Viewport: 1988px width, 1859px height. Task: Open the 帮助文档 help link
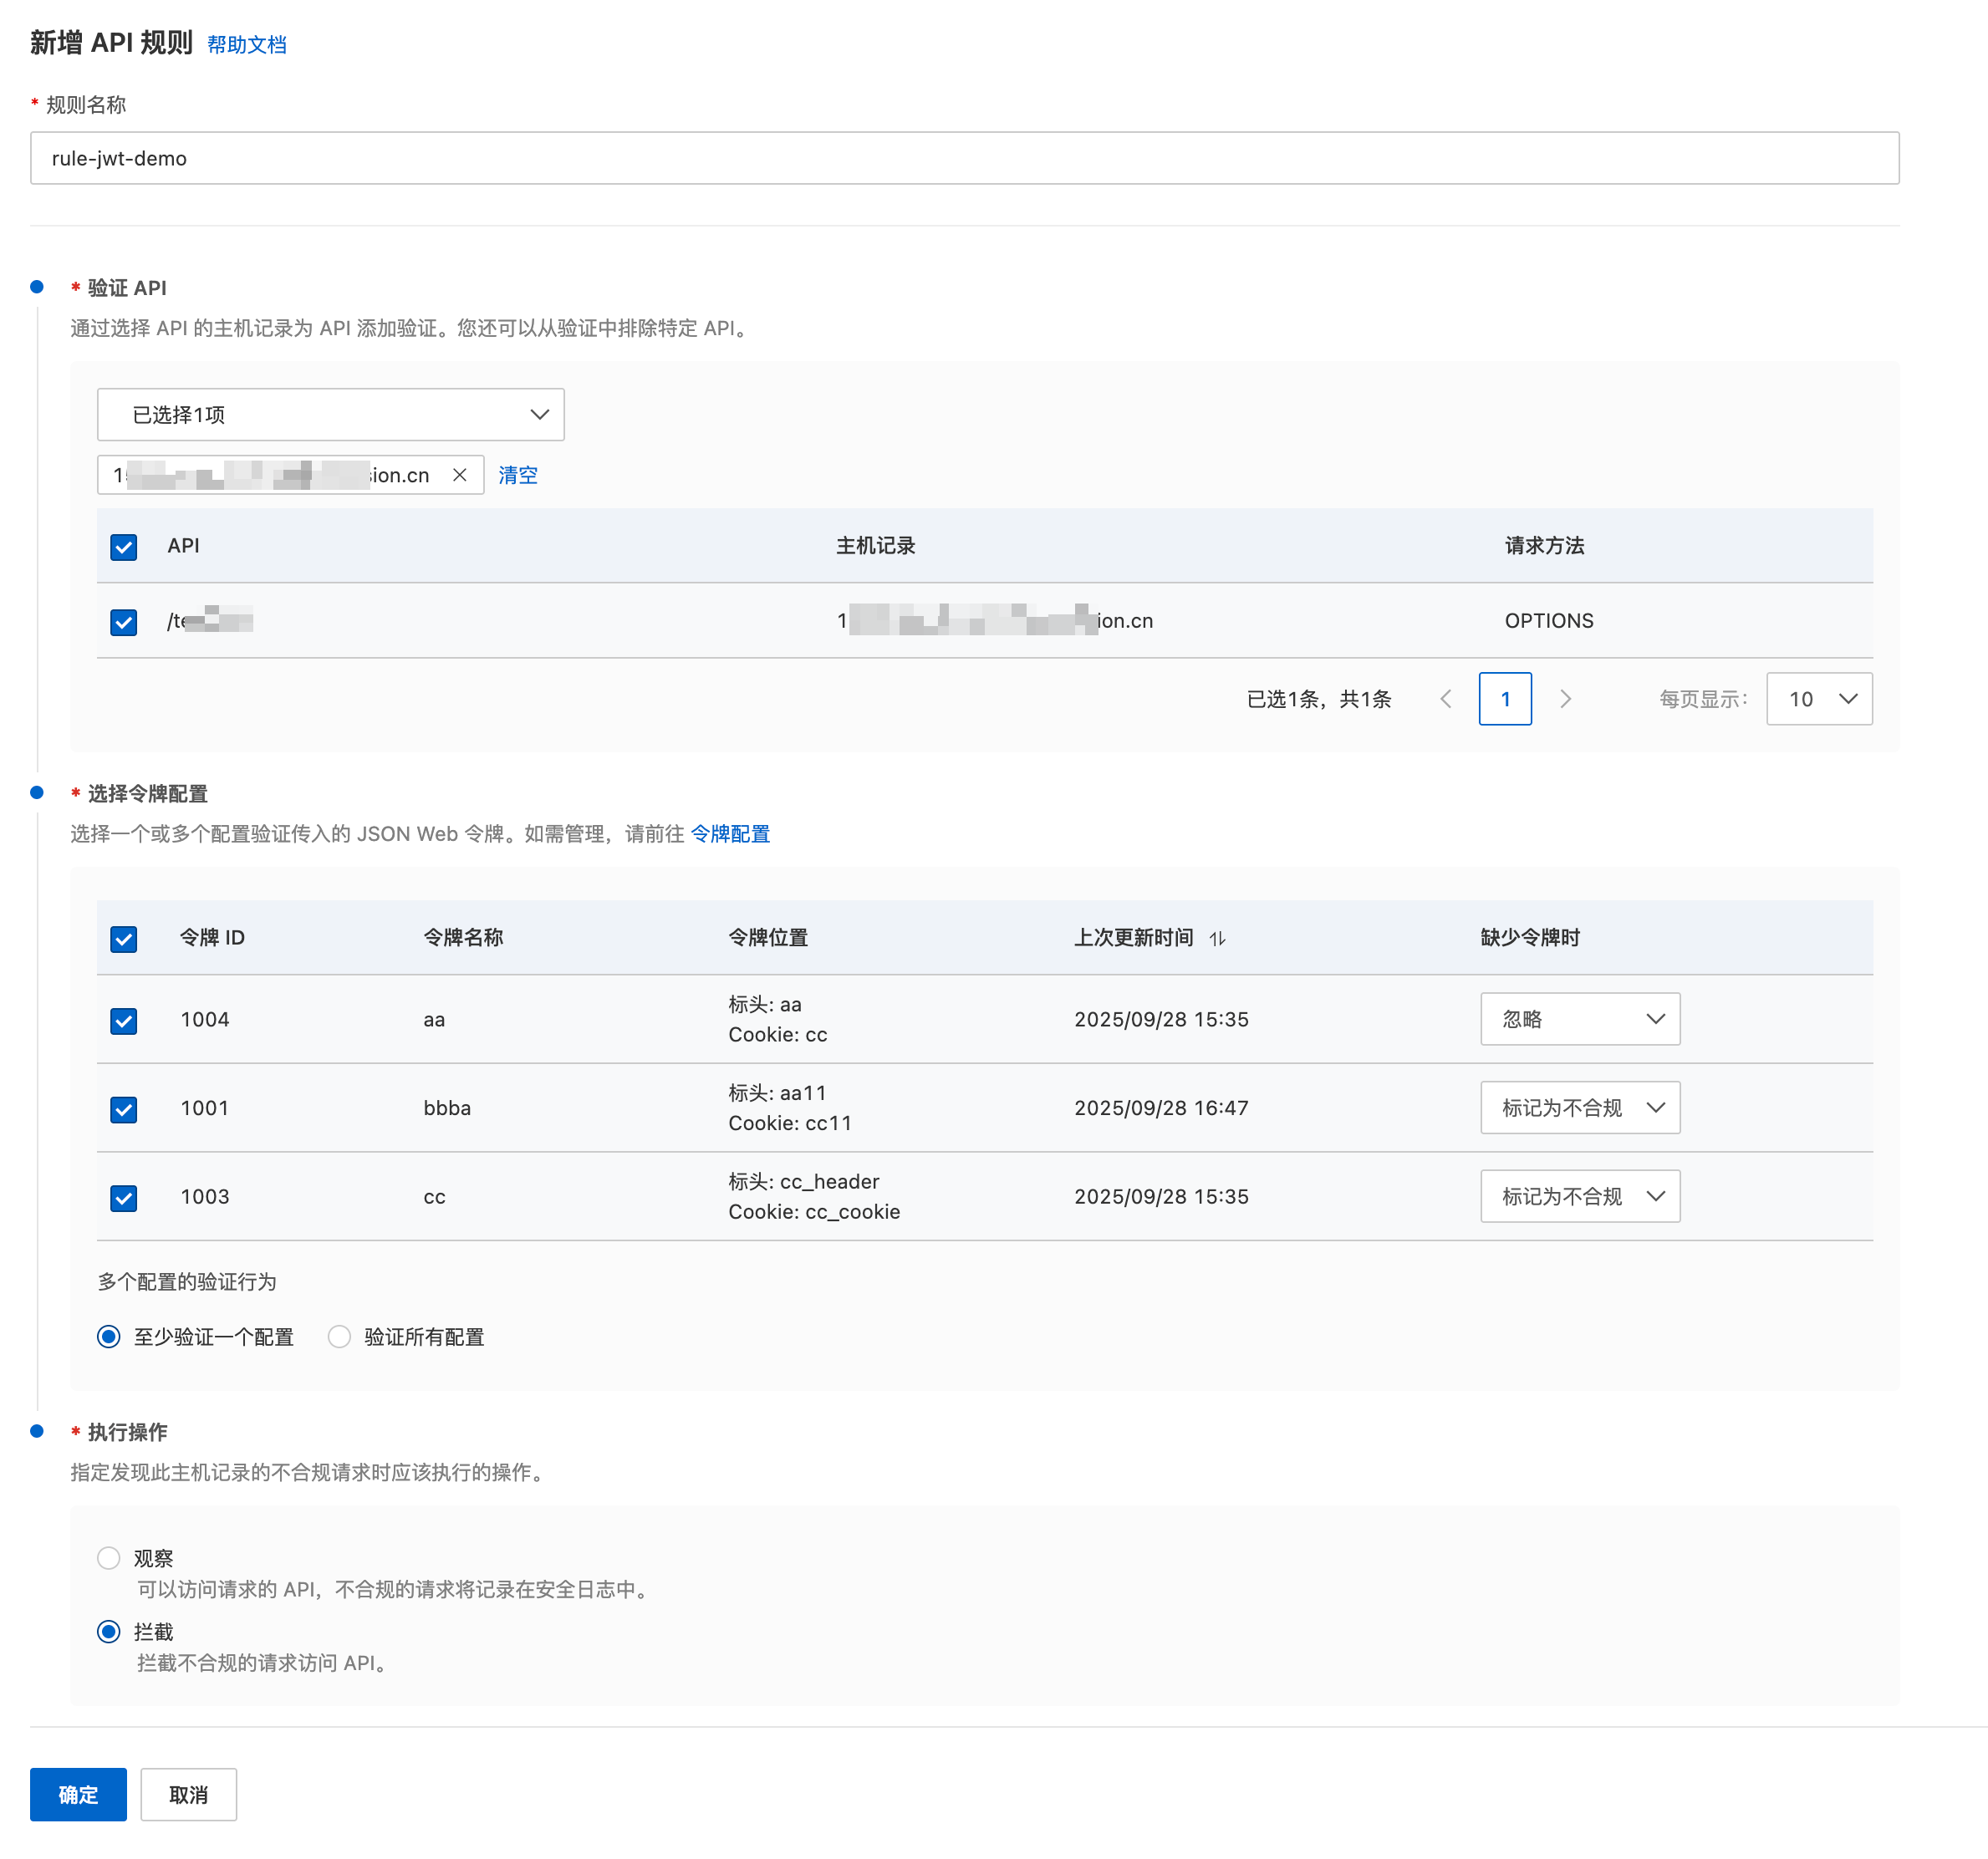247,45
